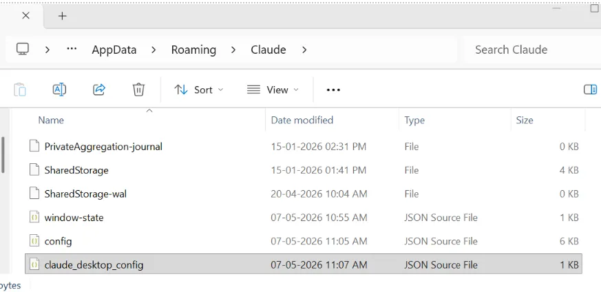Click the This PC monitor icon

point(23,50)
